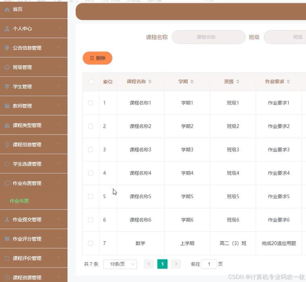Image resolution: width=306 pixels, height=282 pixels.
Task: Click the 课程名称 search input field
Action: tap(209, 37)
